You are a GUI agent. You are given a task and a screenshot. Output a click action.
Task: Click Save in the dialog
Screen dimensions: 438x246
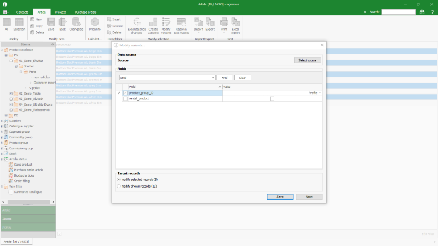(280, 197)
